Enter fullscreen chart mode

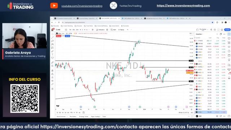click(218, 30)
